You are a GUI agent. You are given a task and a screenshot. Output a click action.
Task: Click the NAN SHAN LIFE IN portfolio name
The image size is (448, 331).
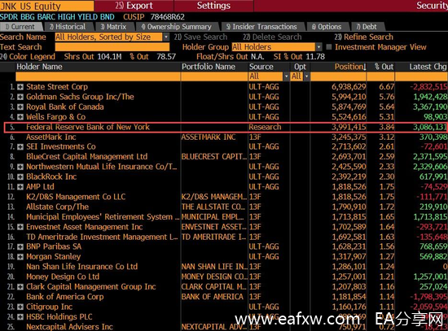(x=214, y=267)
